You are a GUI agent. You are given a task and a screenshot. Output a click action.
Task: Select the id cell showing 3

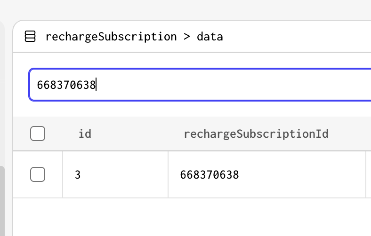[115, 174]
